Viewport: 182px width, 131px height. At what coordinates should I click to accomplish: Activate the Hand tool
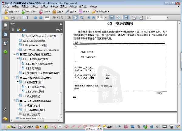(x=76, y=18)
